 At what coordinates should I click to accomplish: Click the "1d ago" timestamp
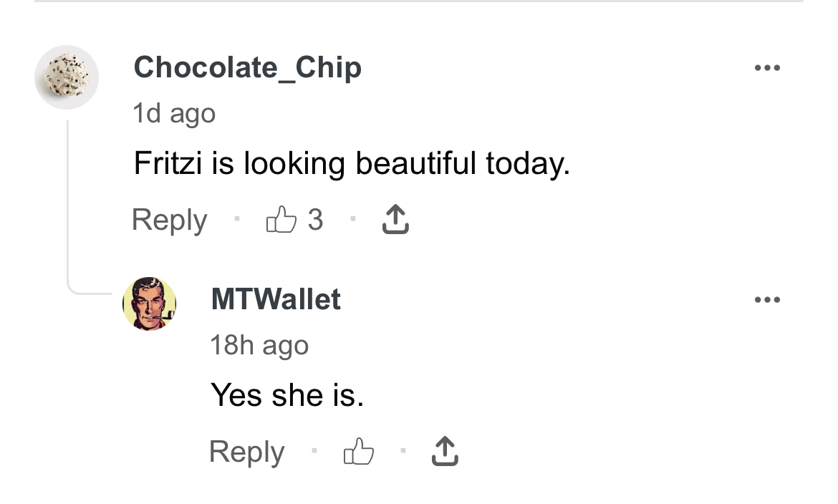tap(174, 113)
